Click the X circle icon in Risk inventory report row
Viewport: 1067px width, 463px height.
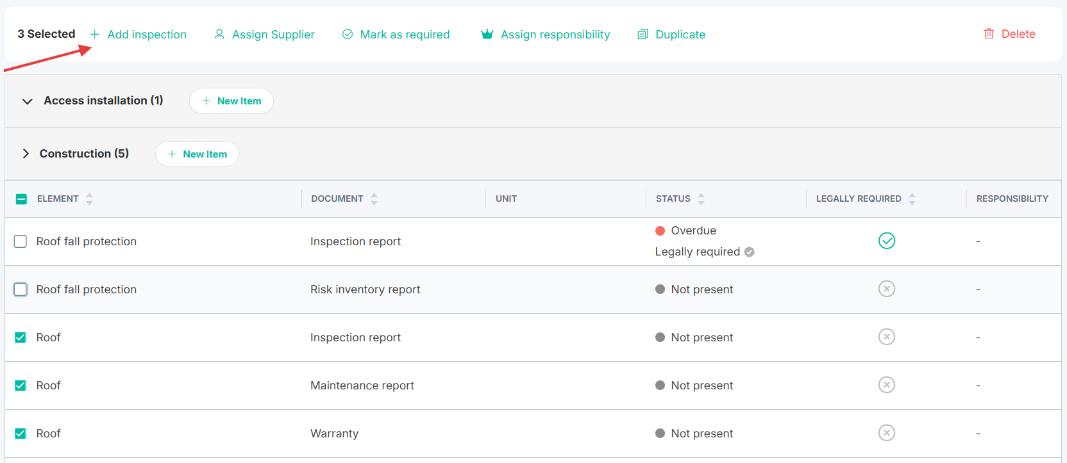pos(887,289)
